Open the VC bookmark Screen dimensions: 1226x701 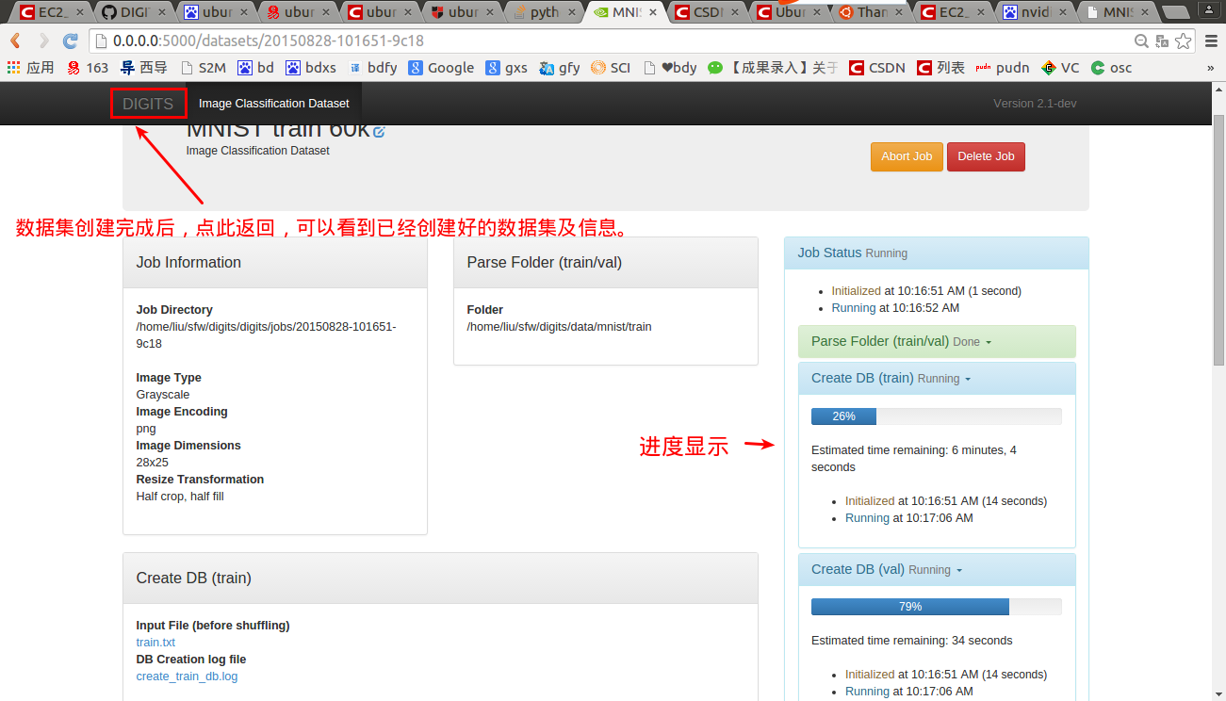point(1060,68)
